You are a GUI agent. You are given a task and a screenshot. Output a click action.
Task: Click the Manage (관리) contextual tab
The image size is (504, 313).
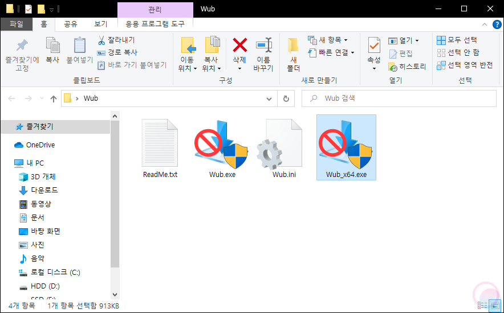point(155,10)
